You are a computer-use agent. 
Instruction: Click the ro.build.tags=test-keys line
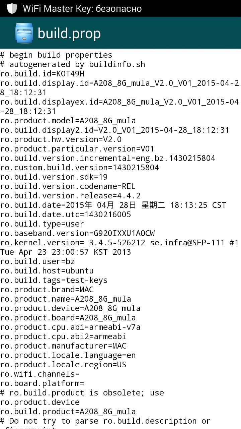coord(54,280)
